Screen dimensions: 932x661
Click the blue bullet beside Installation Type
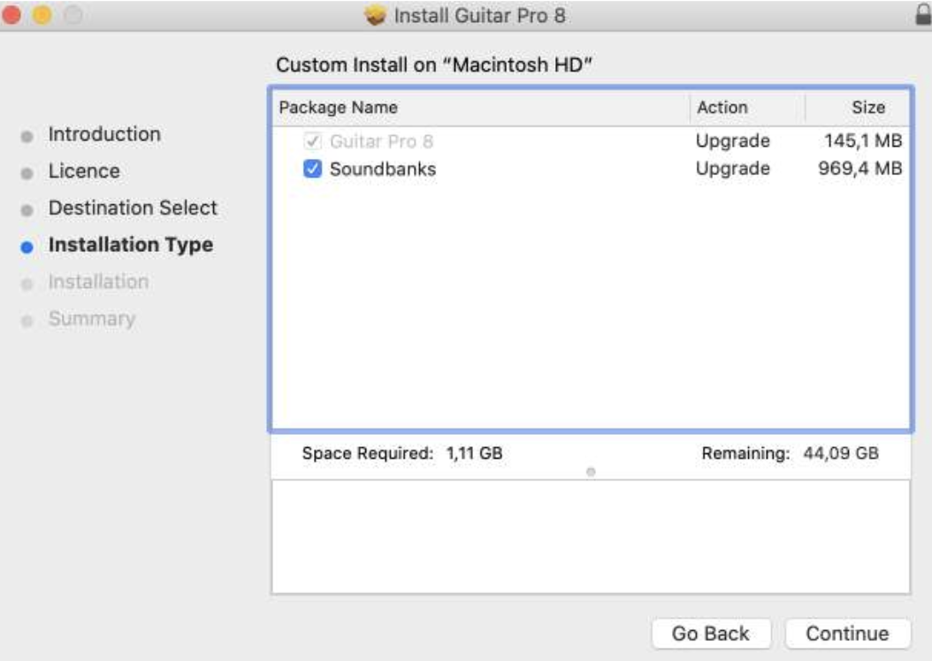27,247
